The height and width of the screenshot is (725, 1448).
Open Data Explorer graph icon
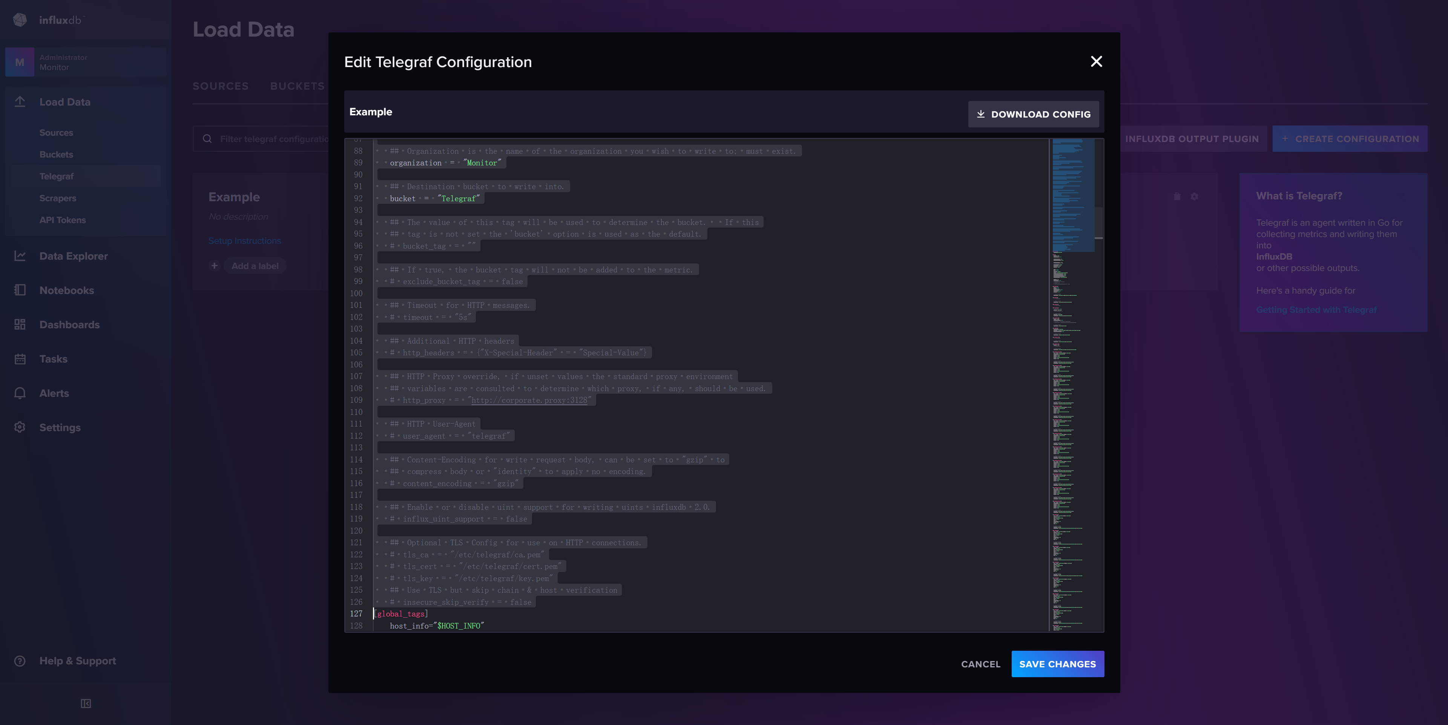click(x=20, y=256)
